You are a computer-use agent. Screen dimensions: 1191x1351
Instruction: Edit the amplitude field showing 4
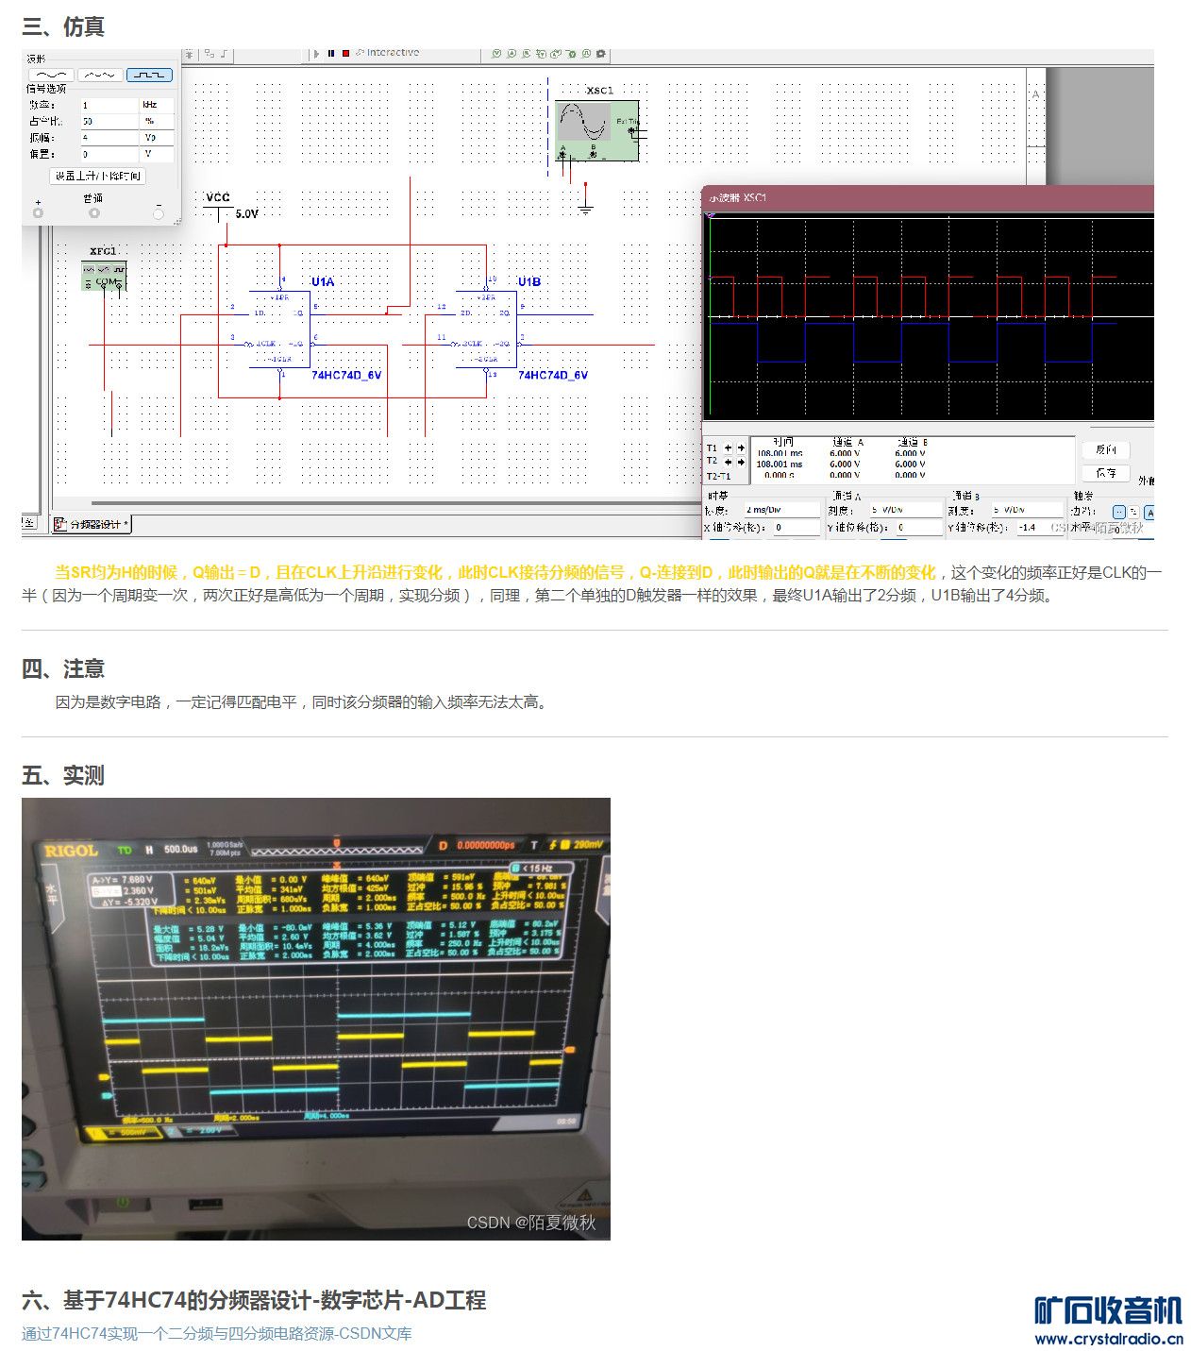point(109,137)
